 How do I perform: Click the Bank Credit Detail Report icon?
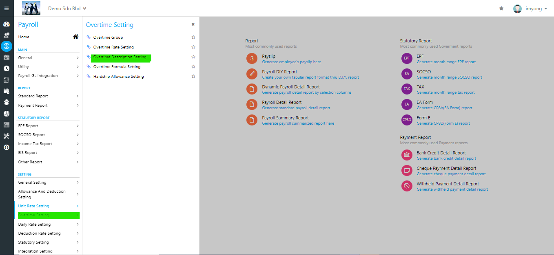tap(407, 155)
